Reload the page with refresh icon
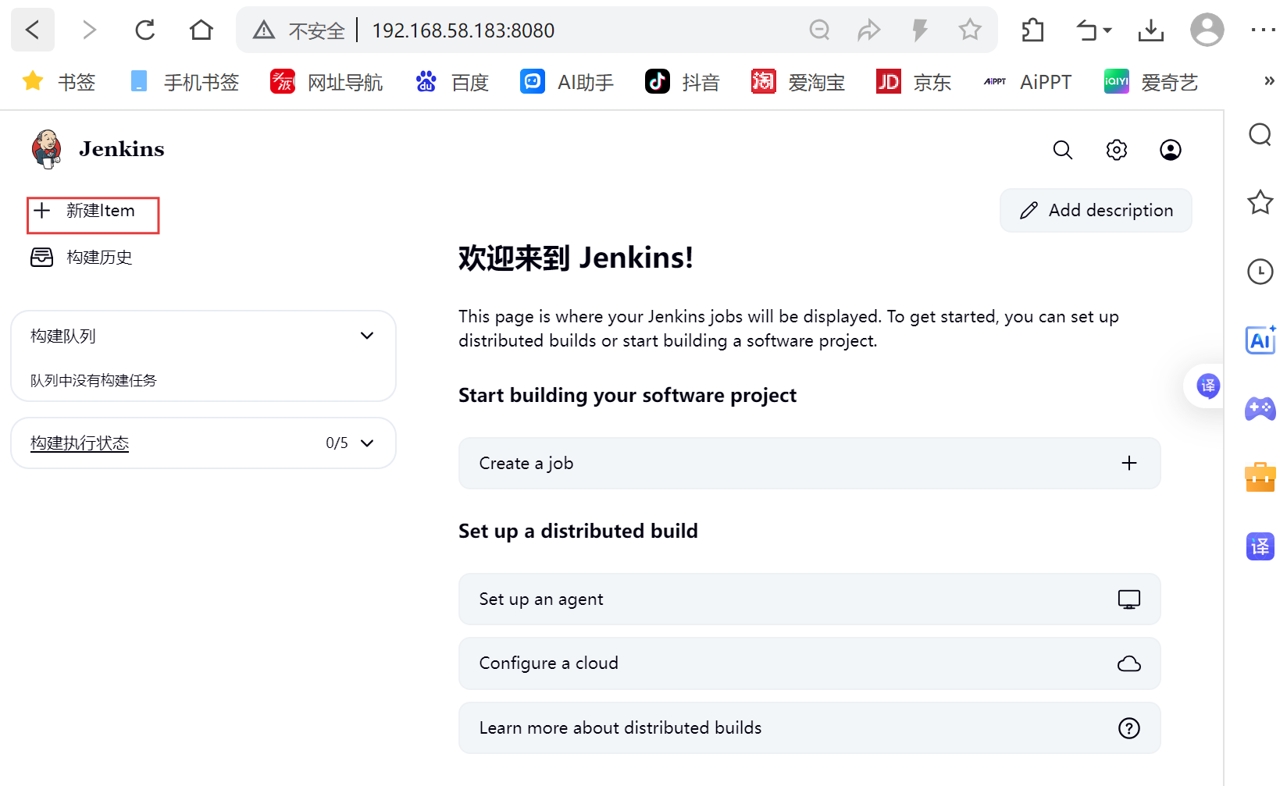The image size is (1287, 786). click(x=145, y=30)
